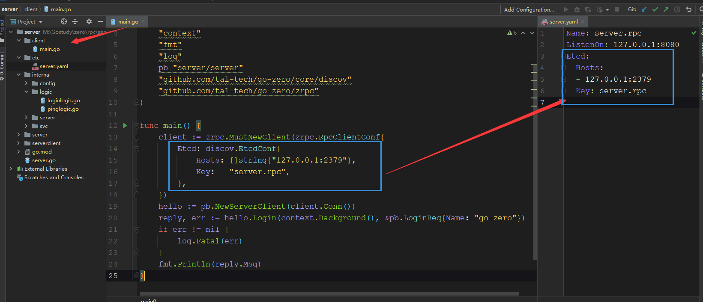Open Git Show History clock icon
Image resolution: width=703 pixels, height=302 pixels.
tap(677, 9)
